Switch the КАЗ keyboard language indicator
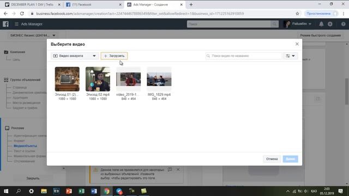 (314, 191)
